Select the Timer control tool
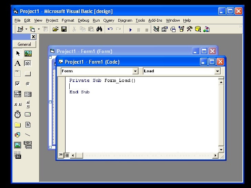The width and height of the screenshot is (251, 188). tap(18, 114)
